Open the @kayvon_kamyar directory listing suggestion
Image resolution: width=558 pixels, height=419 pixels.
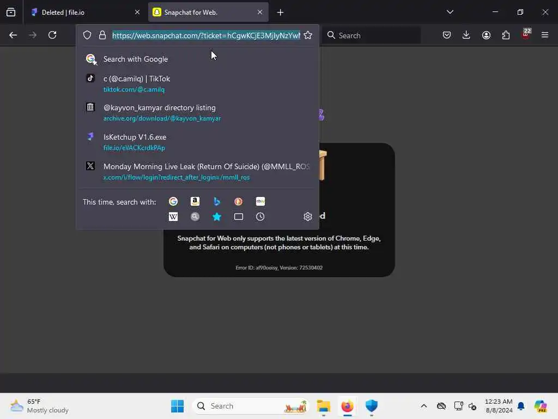click(x=197, y=112)
